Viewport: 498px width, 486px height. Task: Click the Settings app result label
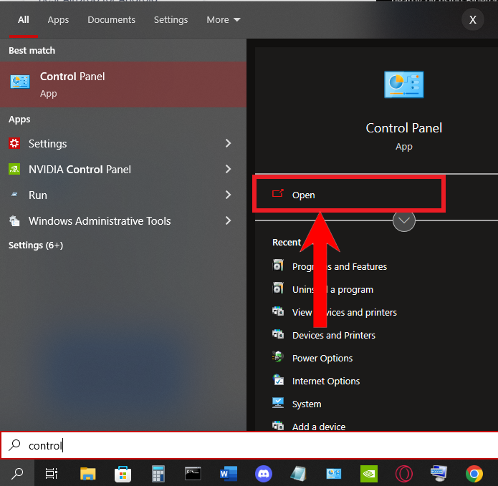pyautogui.click(x=47, y=144)
